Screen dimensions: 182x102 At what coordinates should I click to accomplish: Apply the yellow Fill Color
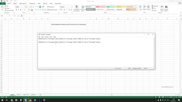click(29, 10)
